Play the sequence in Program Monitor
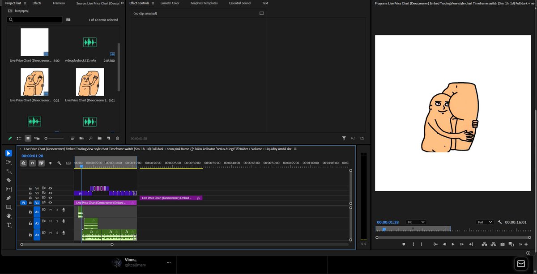 point(453,244)
